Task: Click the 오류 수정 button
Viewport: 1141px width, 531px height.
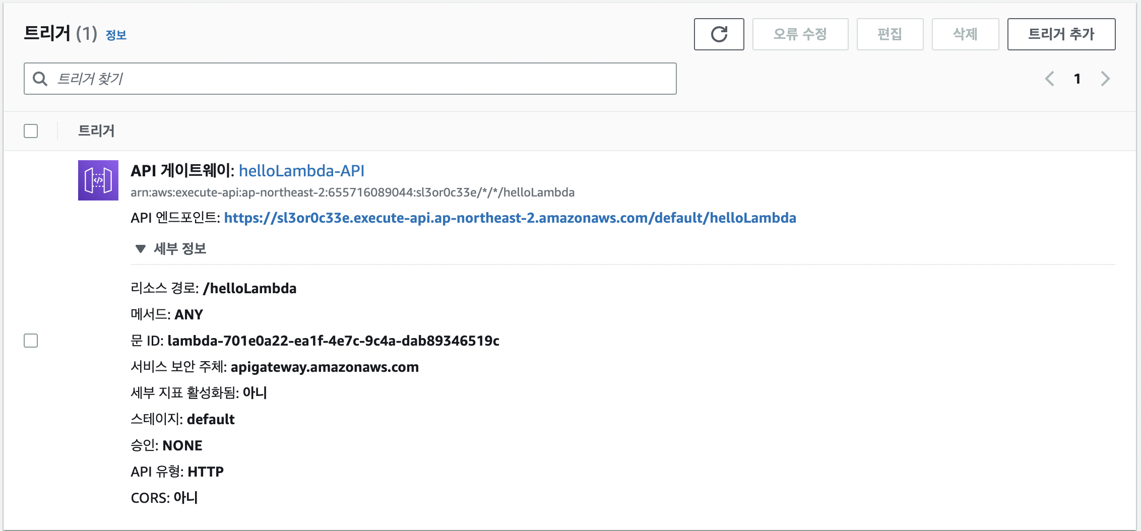Action: [x=800, y=34]
